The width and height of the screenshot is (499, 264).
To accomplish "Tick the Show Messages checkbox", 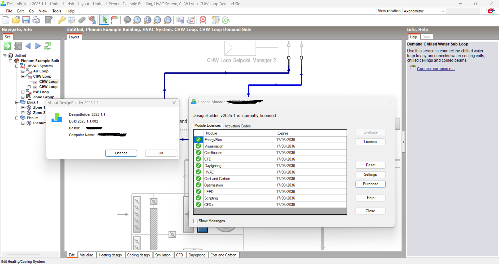I will coord(195,221).
